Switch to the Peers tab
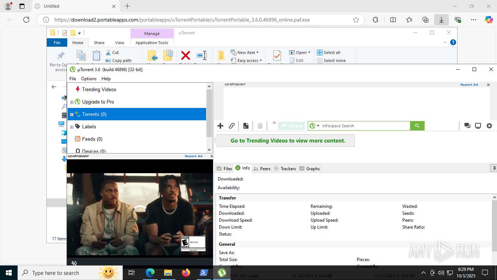The height and width of the screenshot is (280, 497). [x=262, y=168]
